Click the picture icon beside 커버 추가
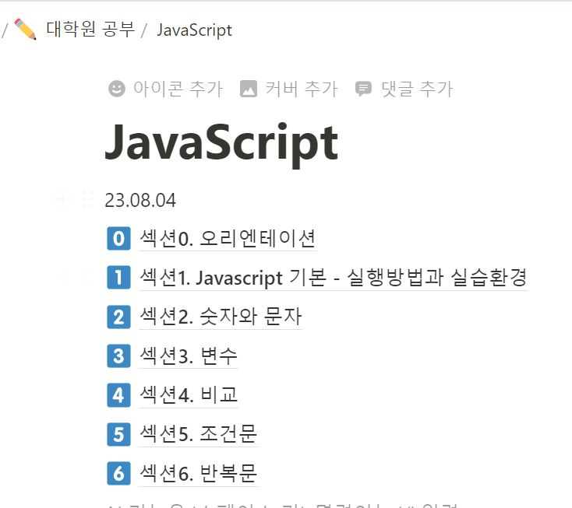The image size is (572, 508). click(249, 89)
